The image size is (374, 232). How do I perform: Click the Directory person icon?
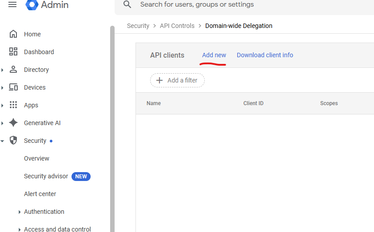pos(13,70)
